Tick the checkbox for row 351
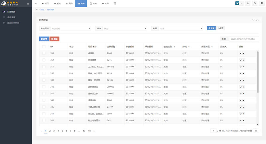This screenshot has width=266, height=144. (x=44, y=67)
